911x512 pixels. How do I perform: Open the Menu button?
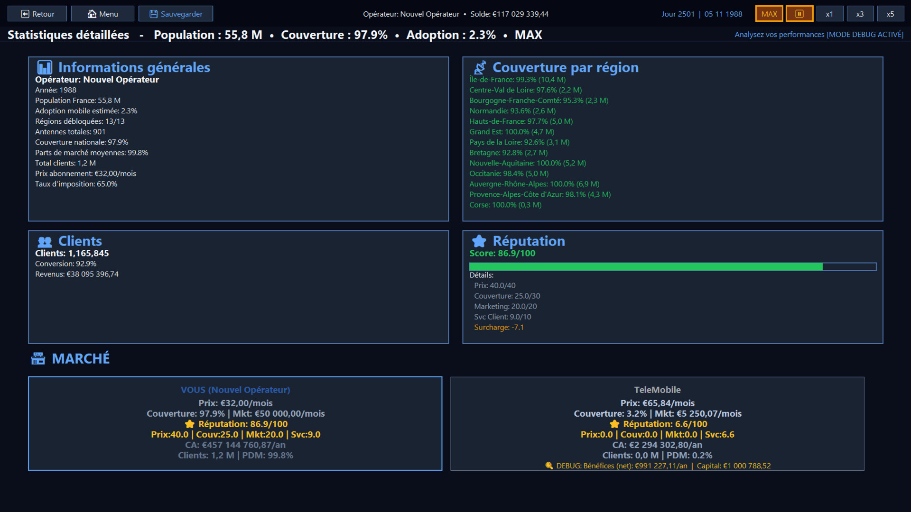102,14
